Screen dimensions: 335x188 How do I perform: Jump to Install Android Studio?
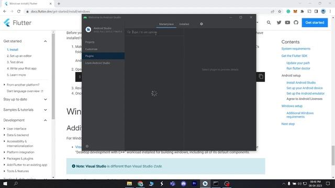[301, 83]
